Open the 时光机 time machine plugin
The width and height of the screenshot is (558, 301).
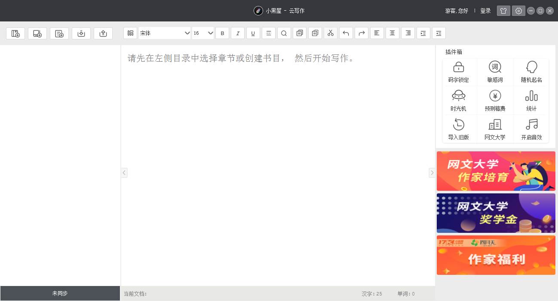459,100
